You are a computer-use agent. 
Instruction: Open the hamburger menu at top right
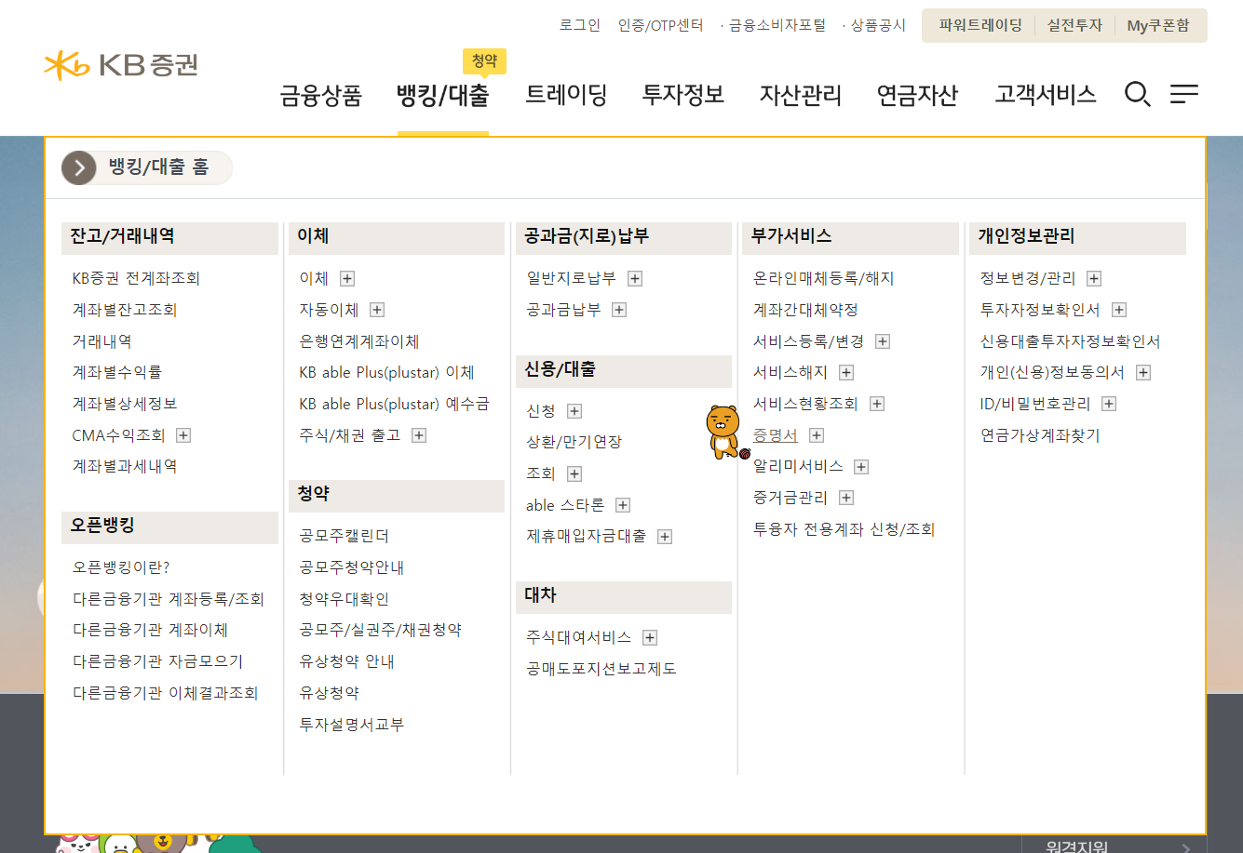click(1183, 94)
